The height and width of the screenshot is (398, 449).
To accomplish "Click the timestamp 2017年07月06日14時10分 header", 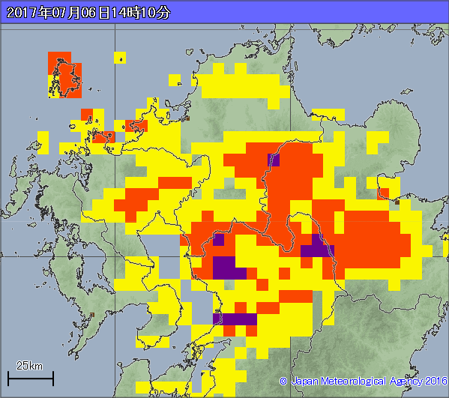I will pos(88,13).
